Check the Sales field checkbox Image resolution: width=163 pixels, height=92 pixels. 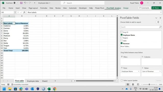(121, 40)
